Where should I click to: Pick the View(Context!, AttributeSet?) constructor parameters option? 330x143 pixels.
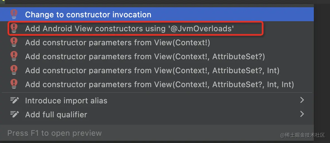[157, 56]
